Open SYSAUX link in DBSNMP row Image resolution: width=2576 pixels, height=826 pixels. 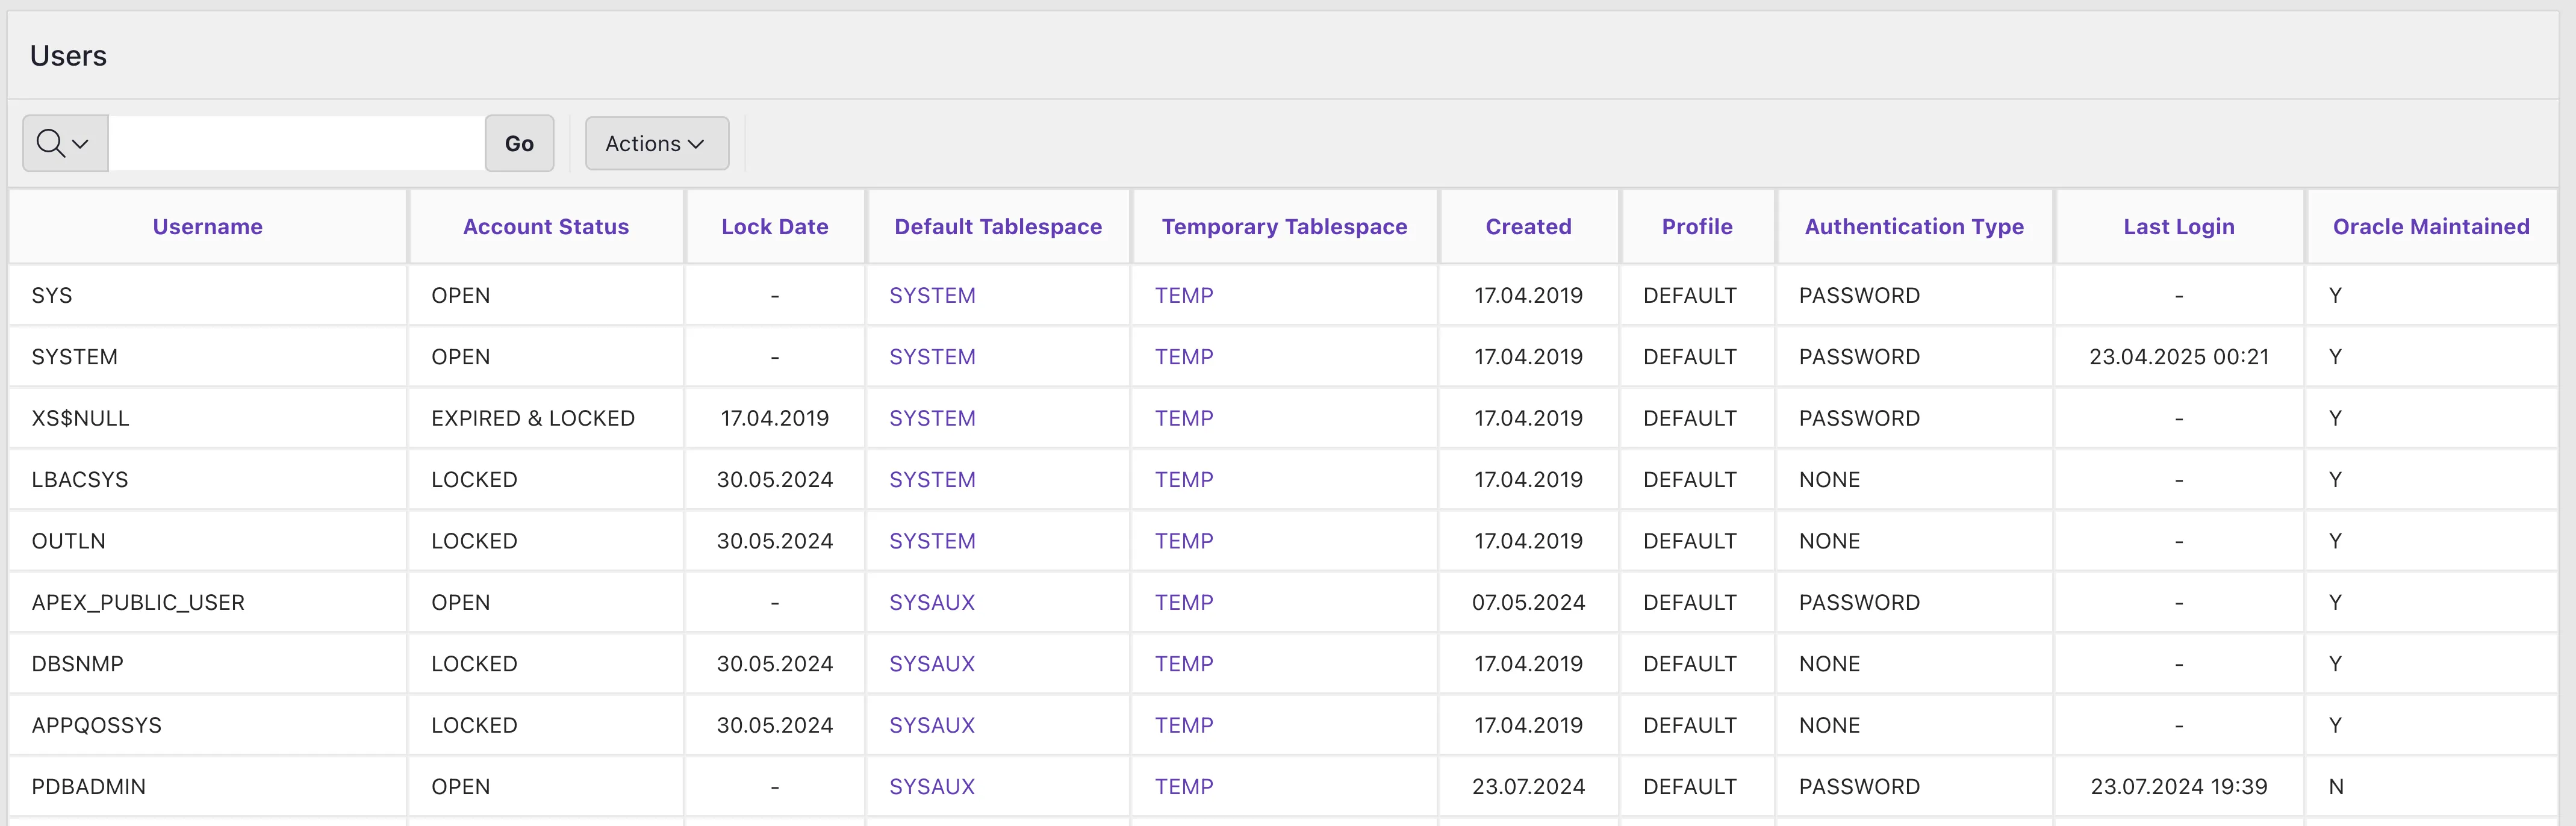pyautogui.click(x=931, y=664)
